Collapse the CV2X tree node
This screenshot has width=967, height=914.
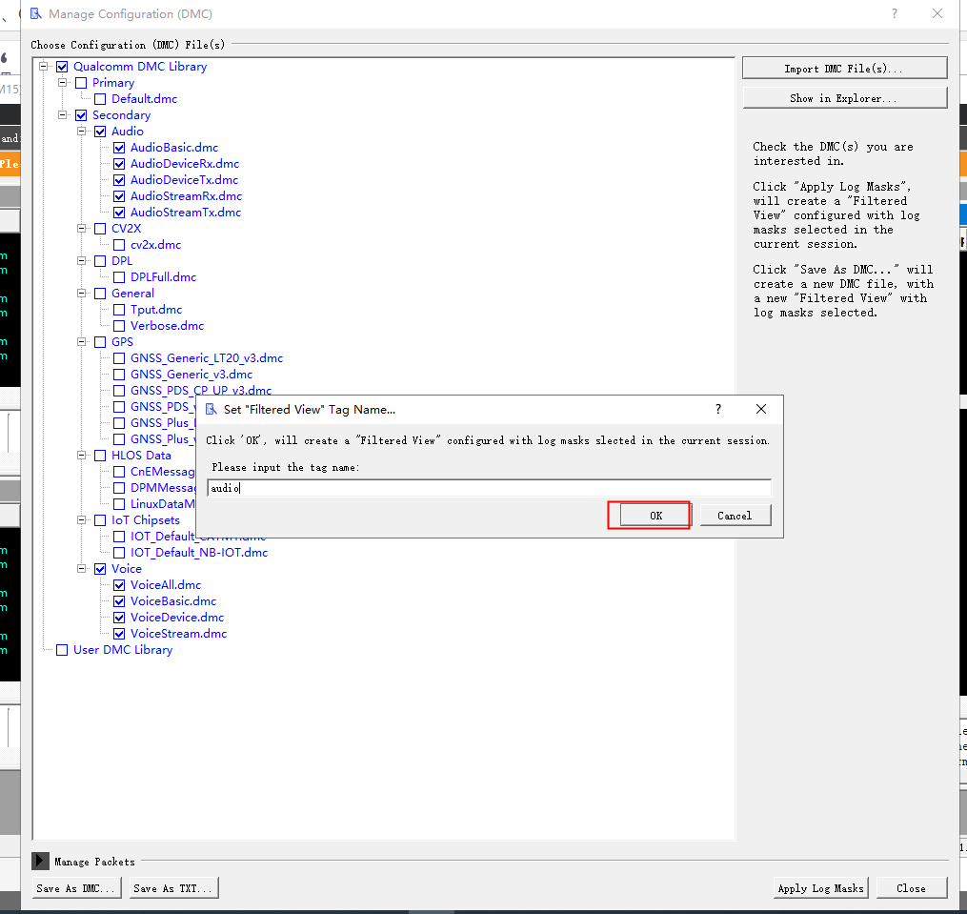81,229
